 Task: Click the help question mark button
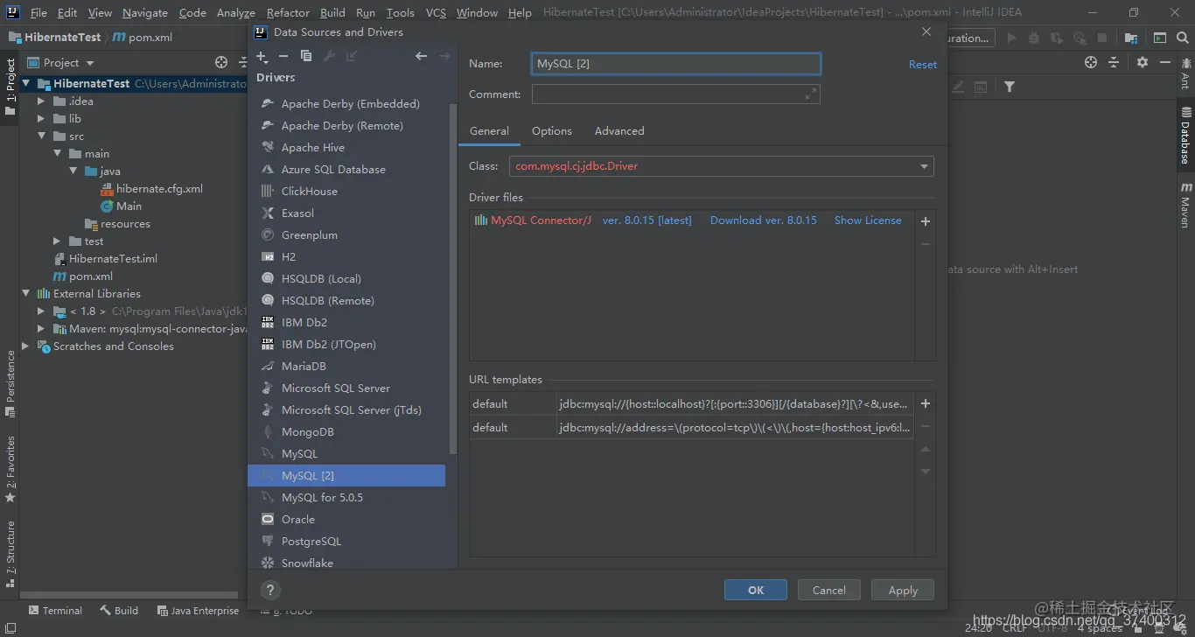tap(270, 590)
